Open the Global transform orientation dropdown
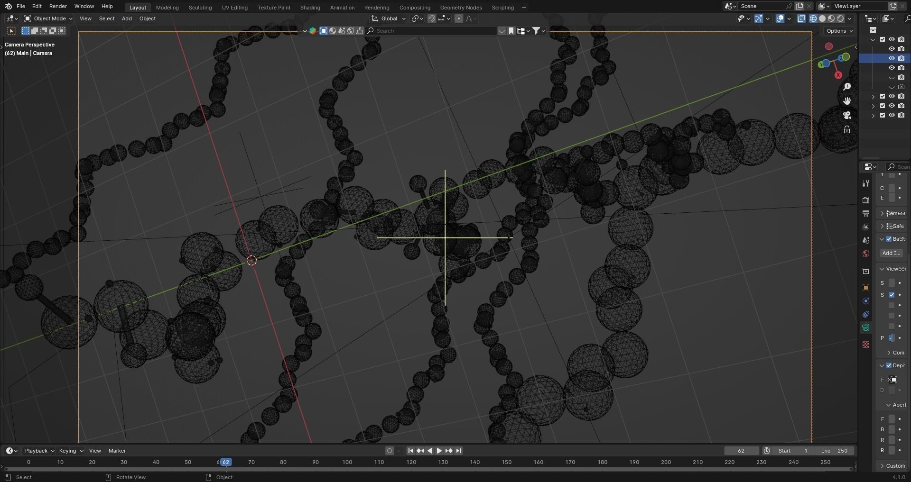This screenshot has width=911, height=482. (x=389, y=18)
